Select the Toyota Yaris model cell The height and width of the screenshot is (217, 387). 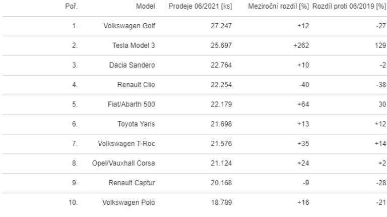click(x=137, y=123)
